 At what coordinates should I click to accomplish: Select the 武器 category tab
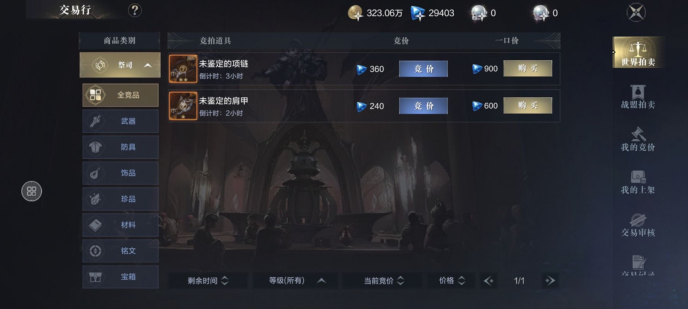[x=120, y=121]
